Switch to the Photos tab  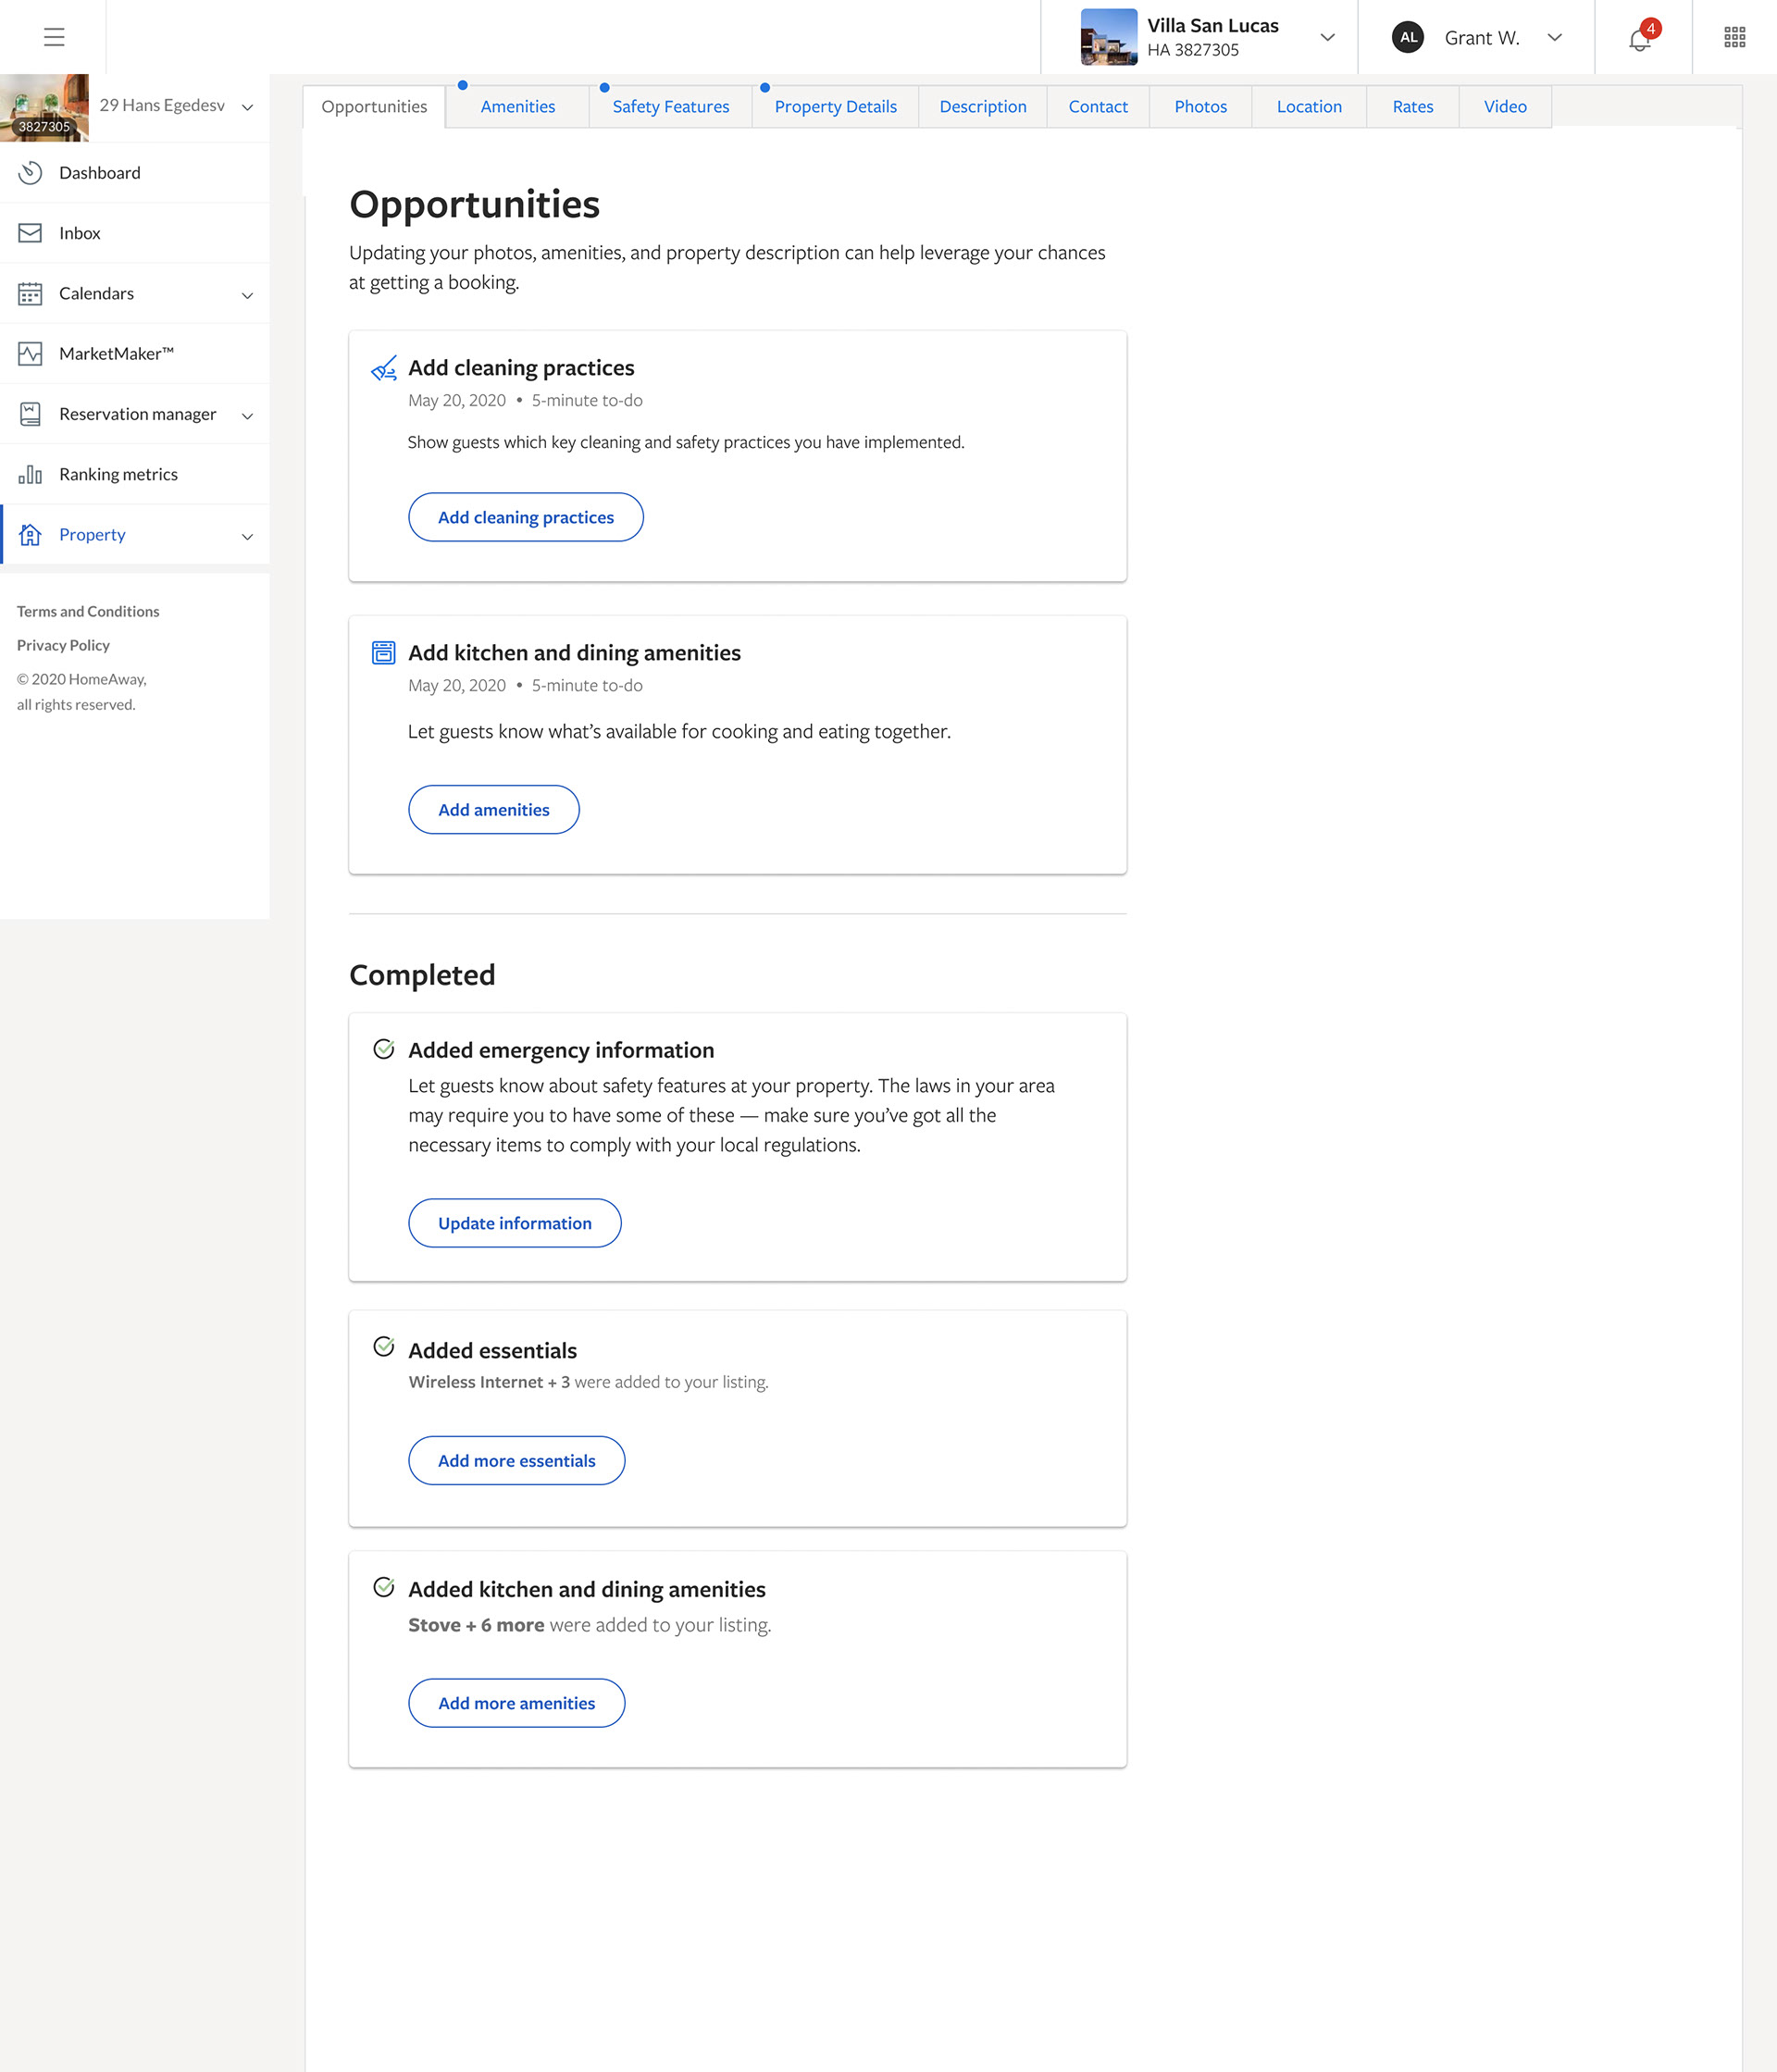[x=1200, y=107]
